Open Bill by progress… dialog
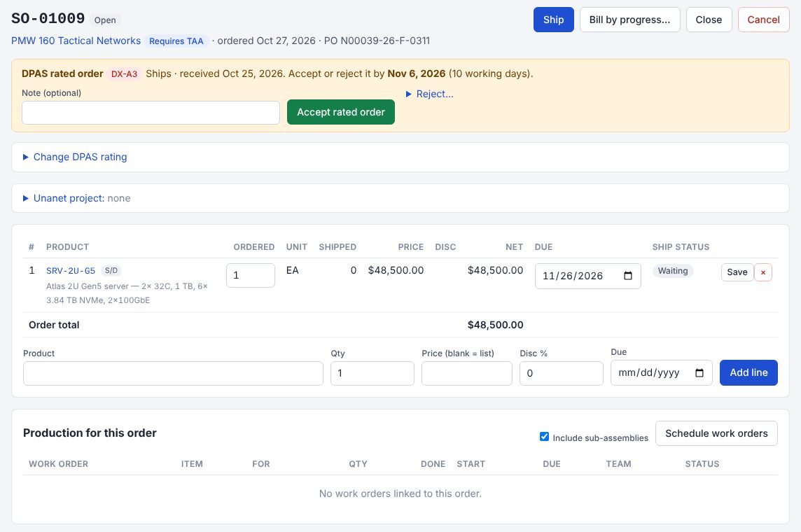The width and height of the screenshot is (801, 532). pyautogui.click(x=629, y=20)
